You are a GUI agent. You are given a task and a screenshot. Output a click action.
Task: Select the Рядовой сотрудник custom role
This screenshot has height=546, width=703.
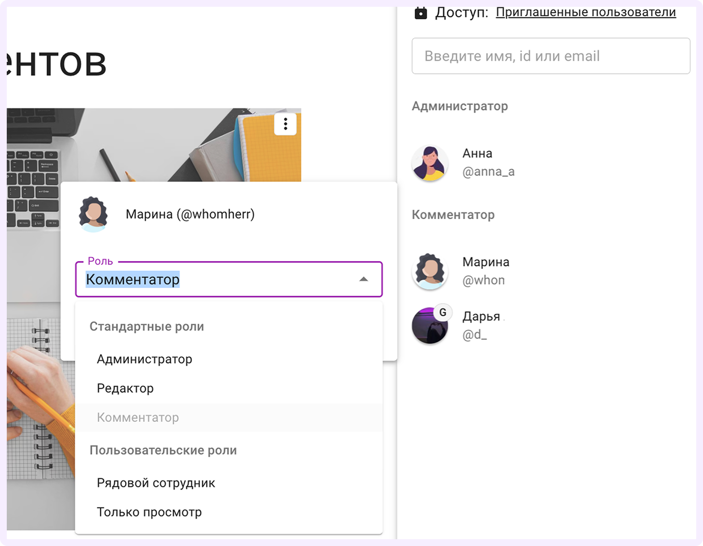click(x=156, y=483)
